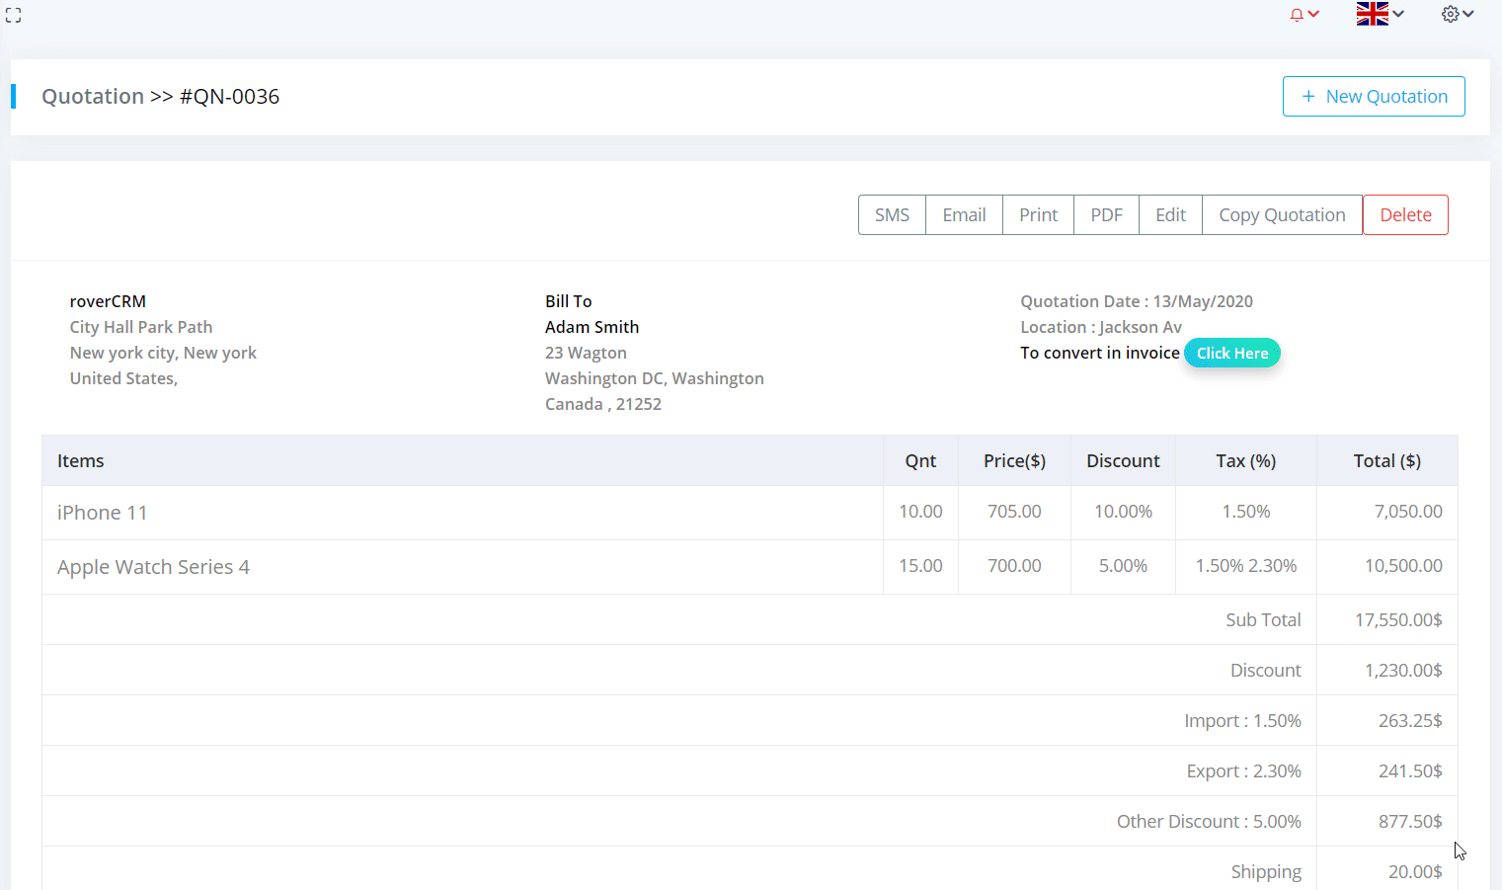Go back via Quotation breadcrumb
1502x890 pixels.
(x=93, y=97)
